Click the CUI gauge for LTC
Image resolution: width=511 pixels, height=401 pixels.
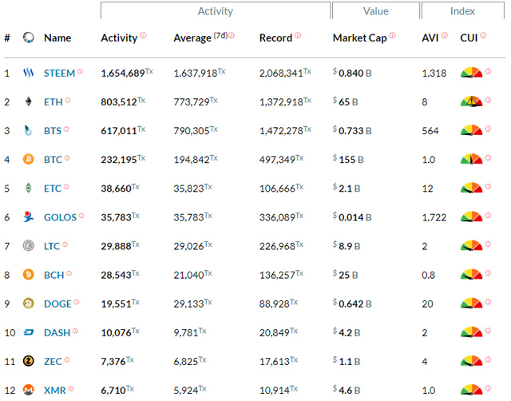[x=471, y=245]
